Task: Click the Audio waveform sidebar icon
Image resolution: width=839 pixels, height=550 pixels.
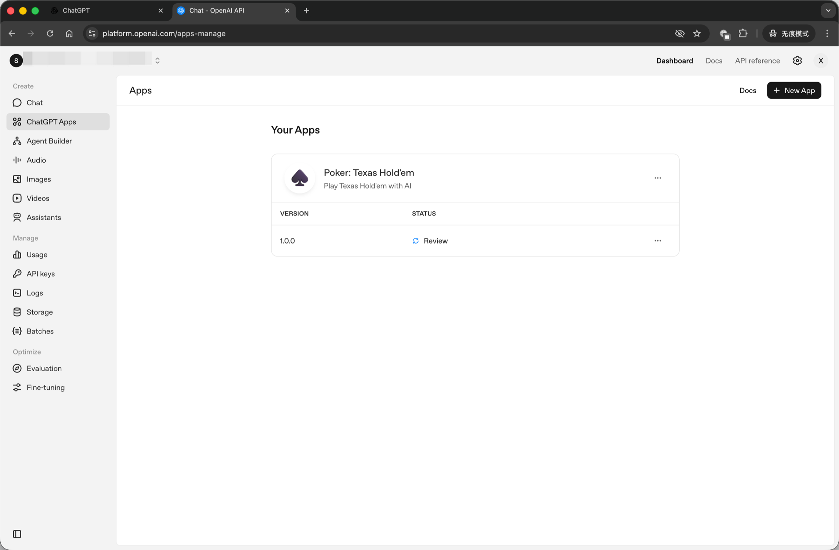Action: point(17,160)
